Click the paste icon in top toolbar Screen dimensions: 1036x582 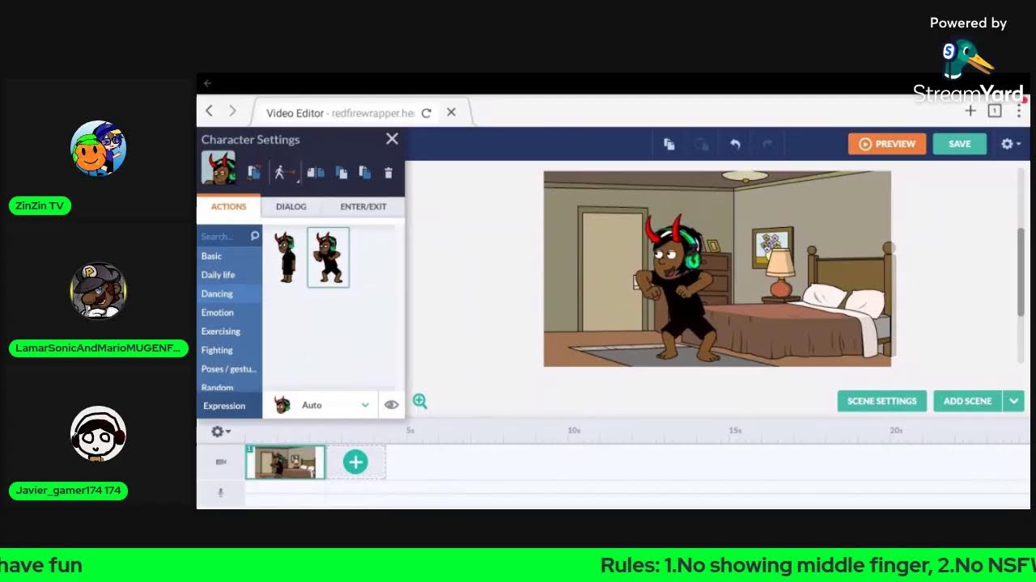702,144
